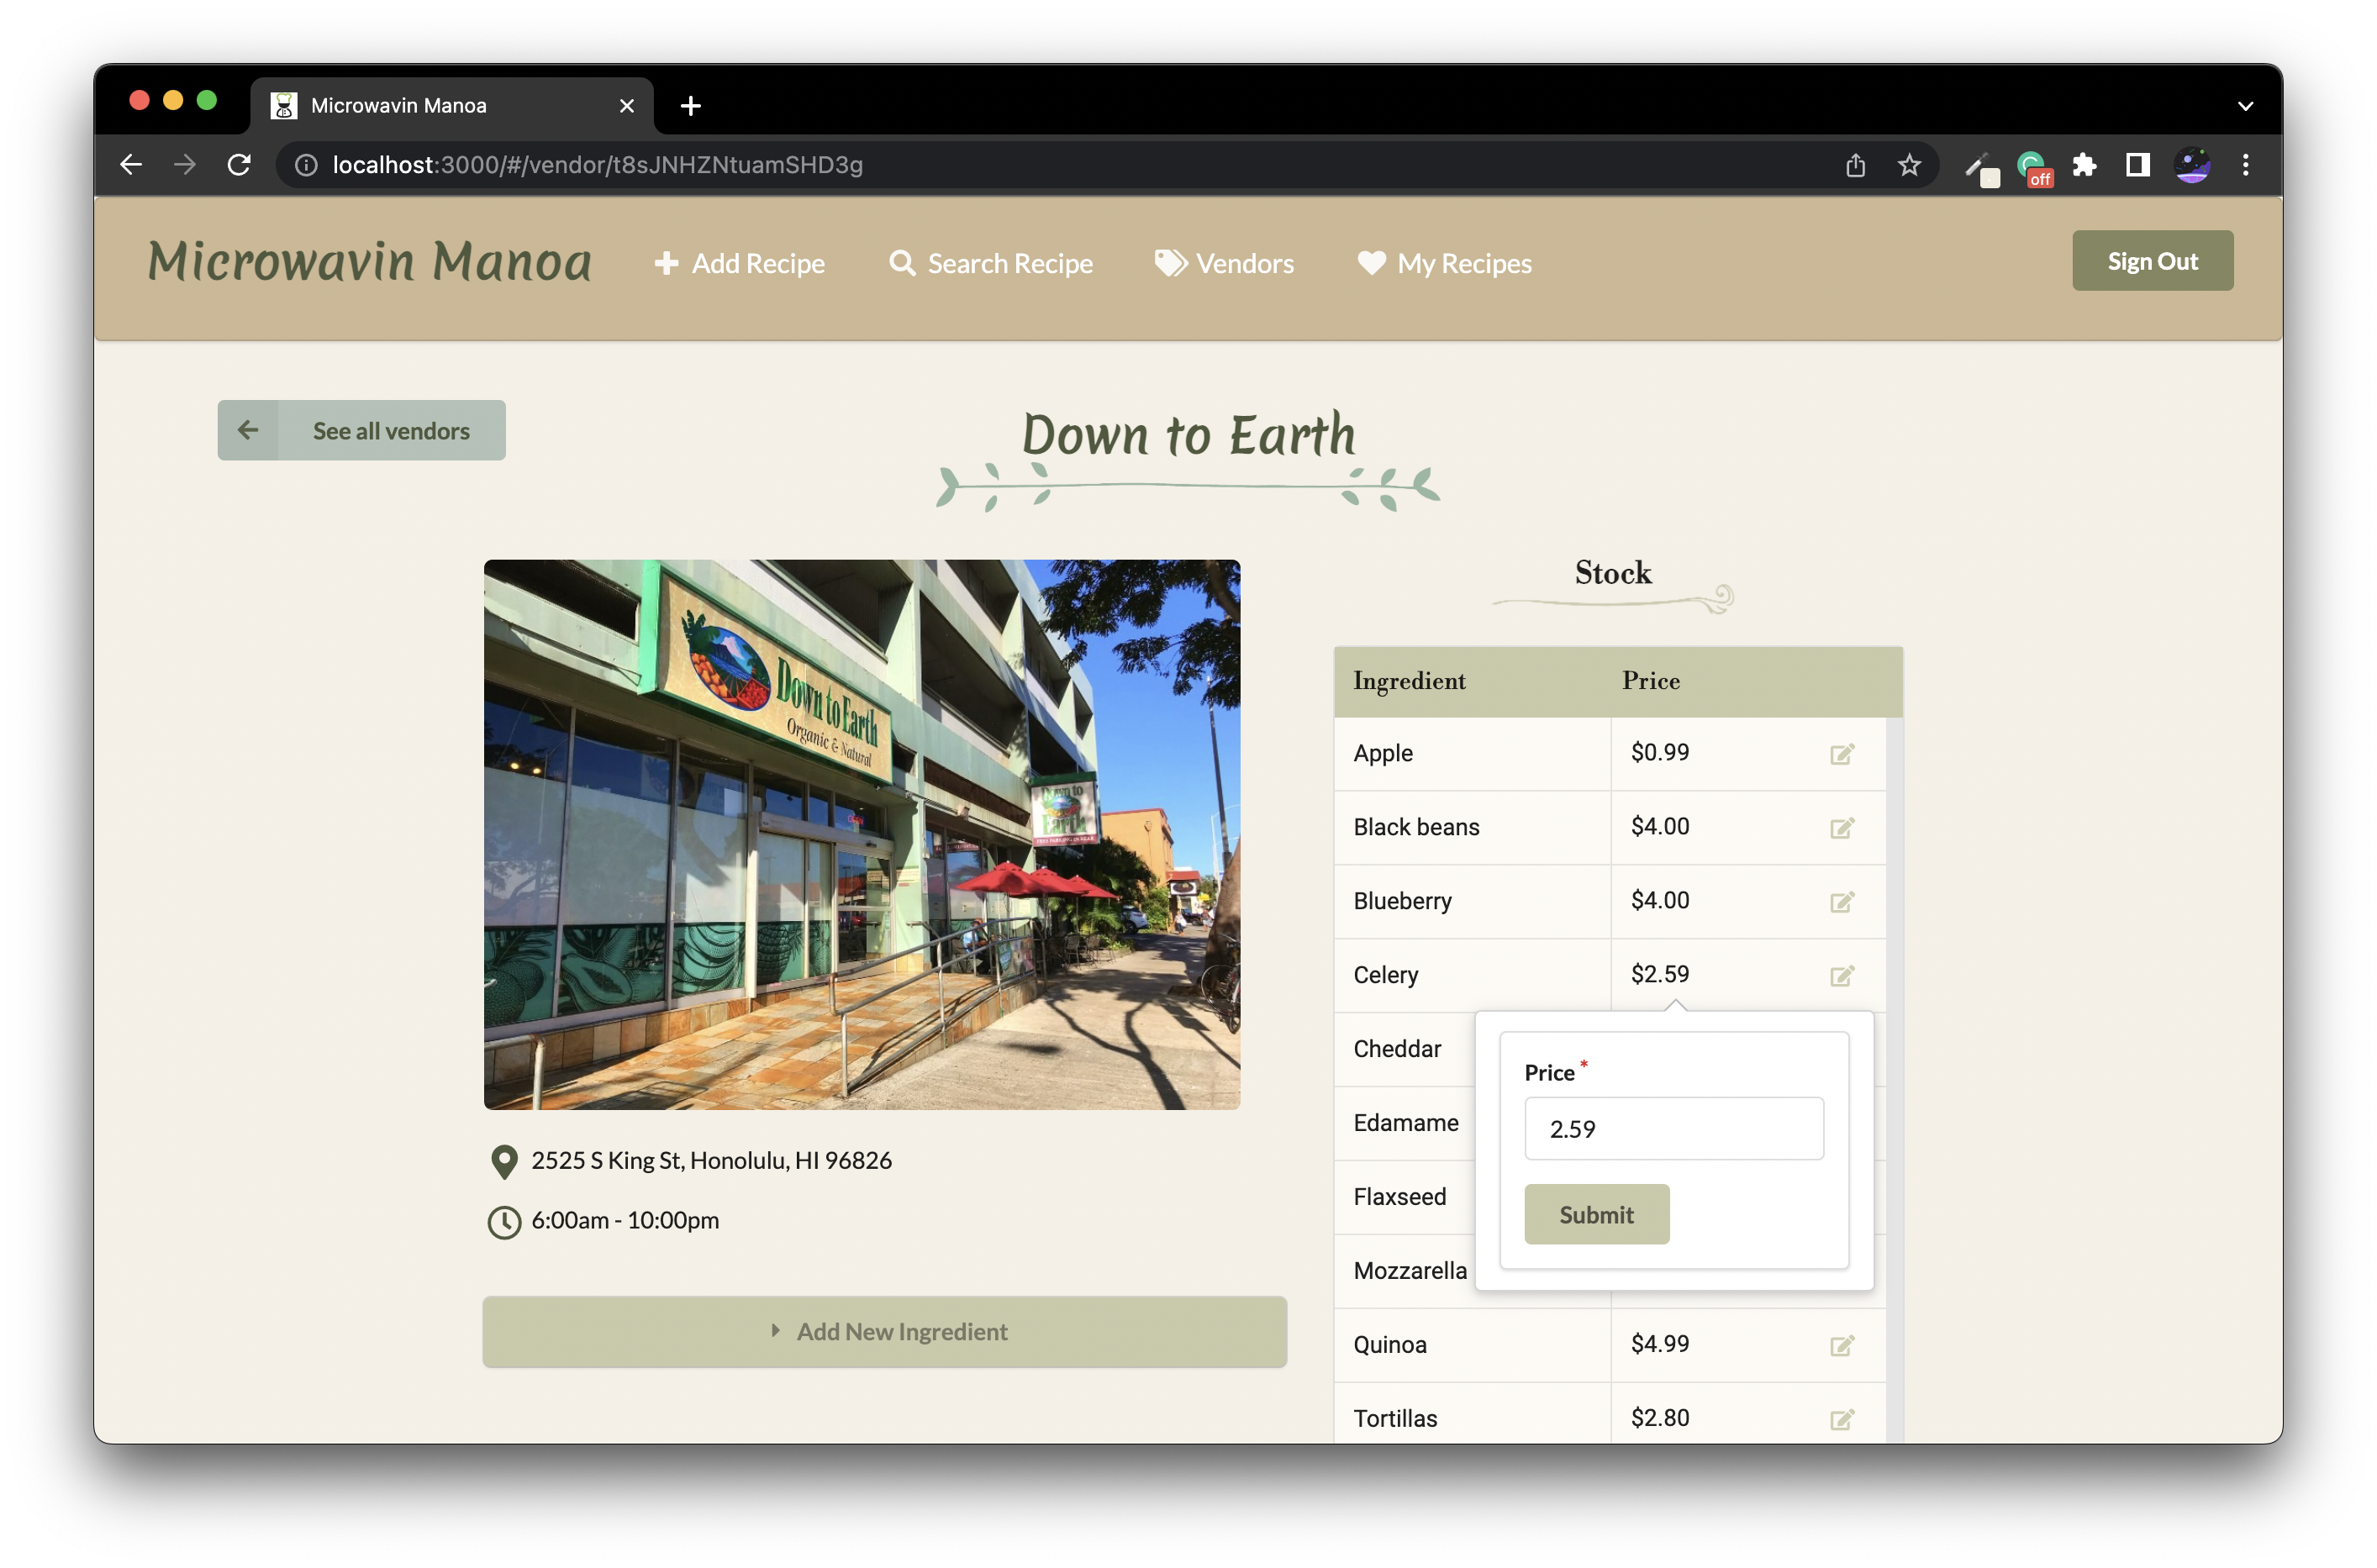This screenshot has width=2377, height=1568.
Task: Click the Price column header
Action: point(1651,681)
